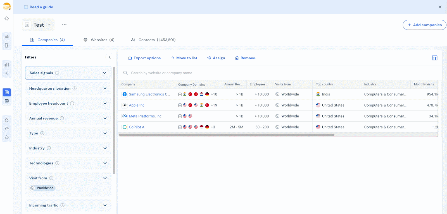Click the info icon beside Incoming traffic
Image resolution: width=447 pixels, height=214 pixels.
pos(63,205)
